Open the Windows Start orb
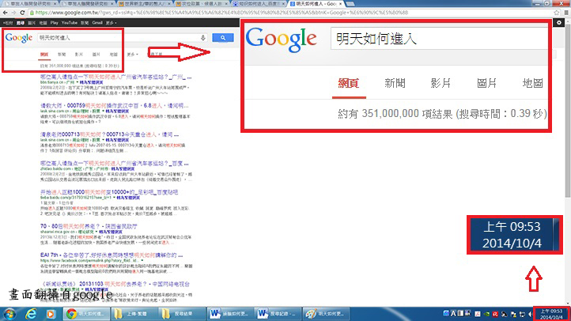The height and width of the screenshot is (321, 571). 9,314
